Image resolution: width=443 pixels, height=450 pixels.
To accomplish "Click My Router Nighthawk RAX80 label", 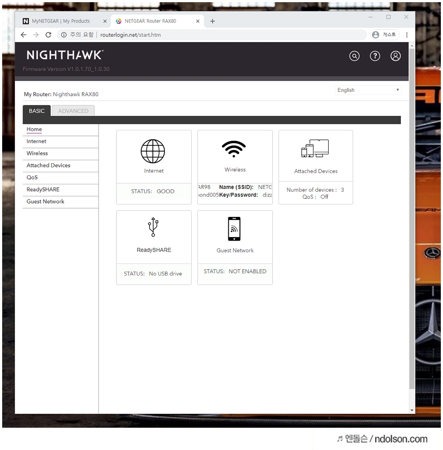I will pos(61,94).
